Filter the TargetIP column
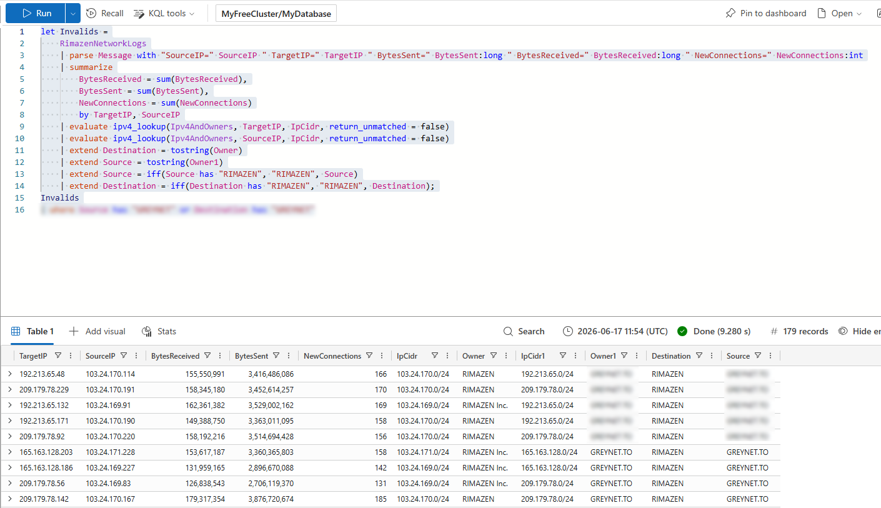The image size is (881, 508). click(x=58, y=356)
